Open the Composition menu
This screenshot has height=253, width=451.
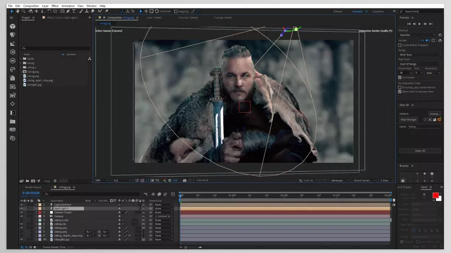(31, 6)
